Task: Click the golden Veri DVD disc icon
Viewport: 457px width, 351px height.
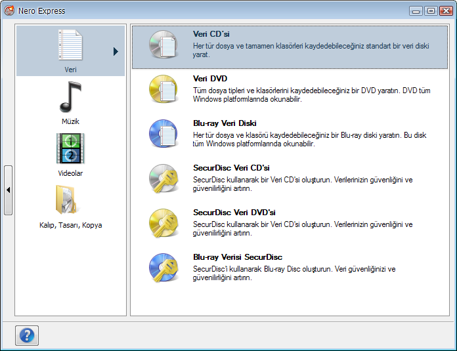Action: tap(163, 89)
